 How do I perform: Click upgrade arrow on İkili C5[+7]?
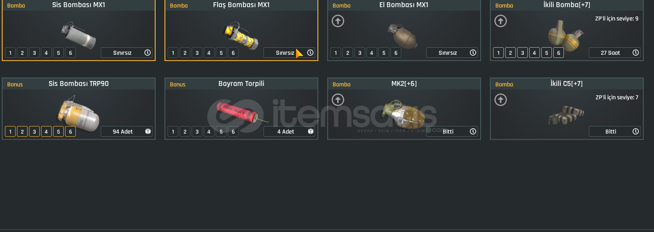[501, 100]
